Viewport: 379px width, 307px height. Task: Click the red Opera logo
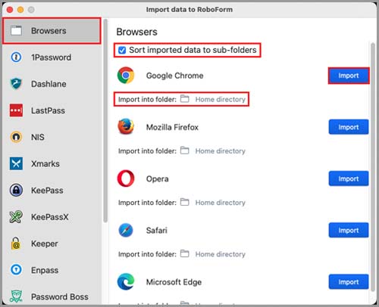click(126, 178)
